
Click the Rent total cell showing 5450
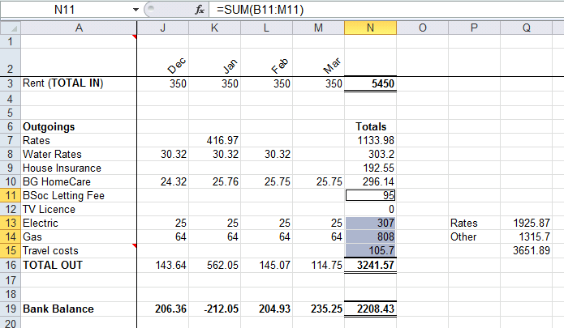370,83
